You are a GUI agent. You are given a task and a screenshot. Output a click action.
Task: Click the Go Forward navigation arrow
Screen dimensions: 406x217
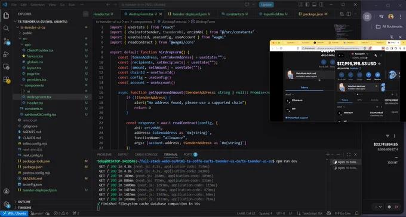pos(115,5)
